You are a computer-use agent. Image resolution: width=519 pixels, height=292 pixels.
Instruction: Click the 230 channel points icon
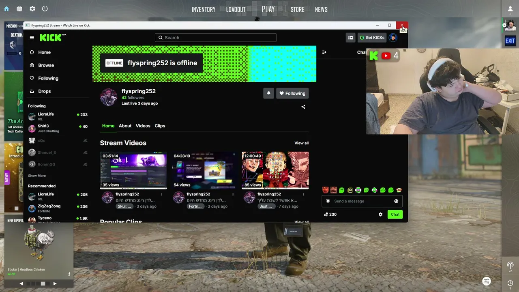click(326, 215)
